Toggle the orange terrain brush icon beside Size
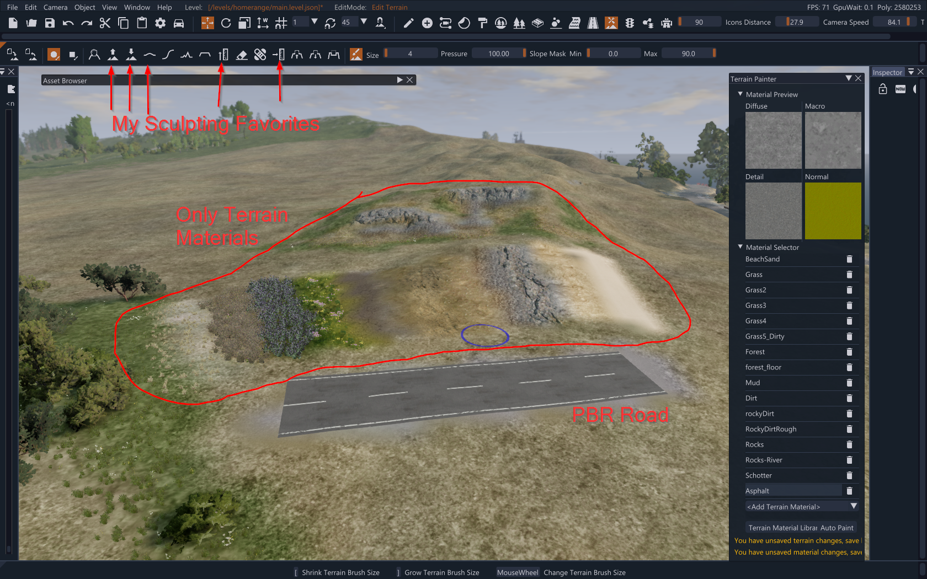927x579 pixels. [x=356, y=54]
